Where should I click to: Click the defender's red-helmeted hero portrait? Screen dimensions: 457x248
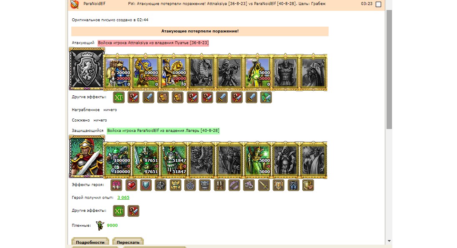[87, 156]
